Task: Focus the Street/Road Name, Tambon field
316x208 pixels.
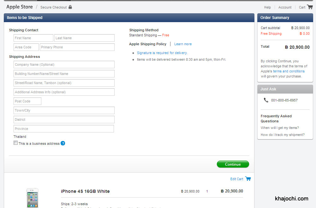Action: coord(64,83)
